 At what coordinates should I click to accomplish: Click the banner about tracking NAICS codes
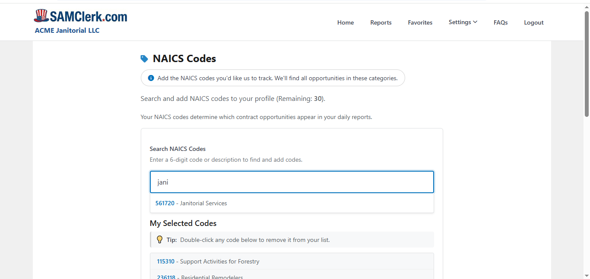tap(273, 78)
